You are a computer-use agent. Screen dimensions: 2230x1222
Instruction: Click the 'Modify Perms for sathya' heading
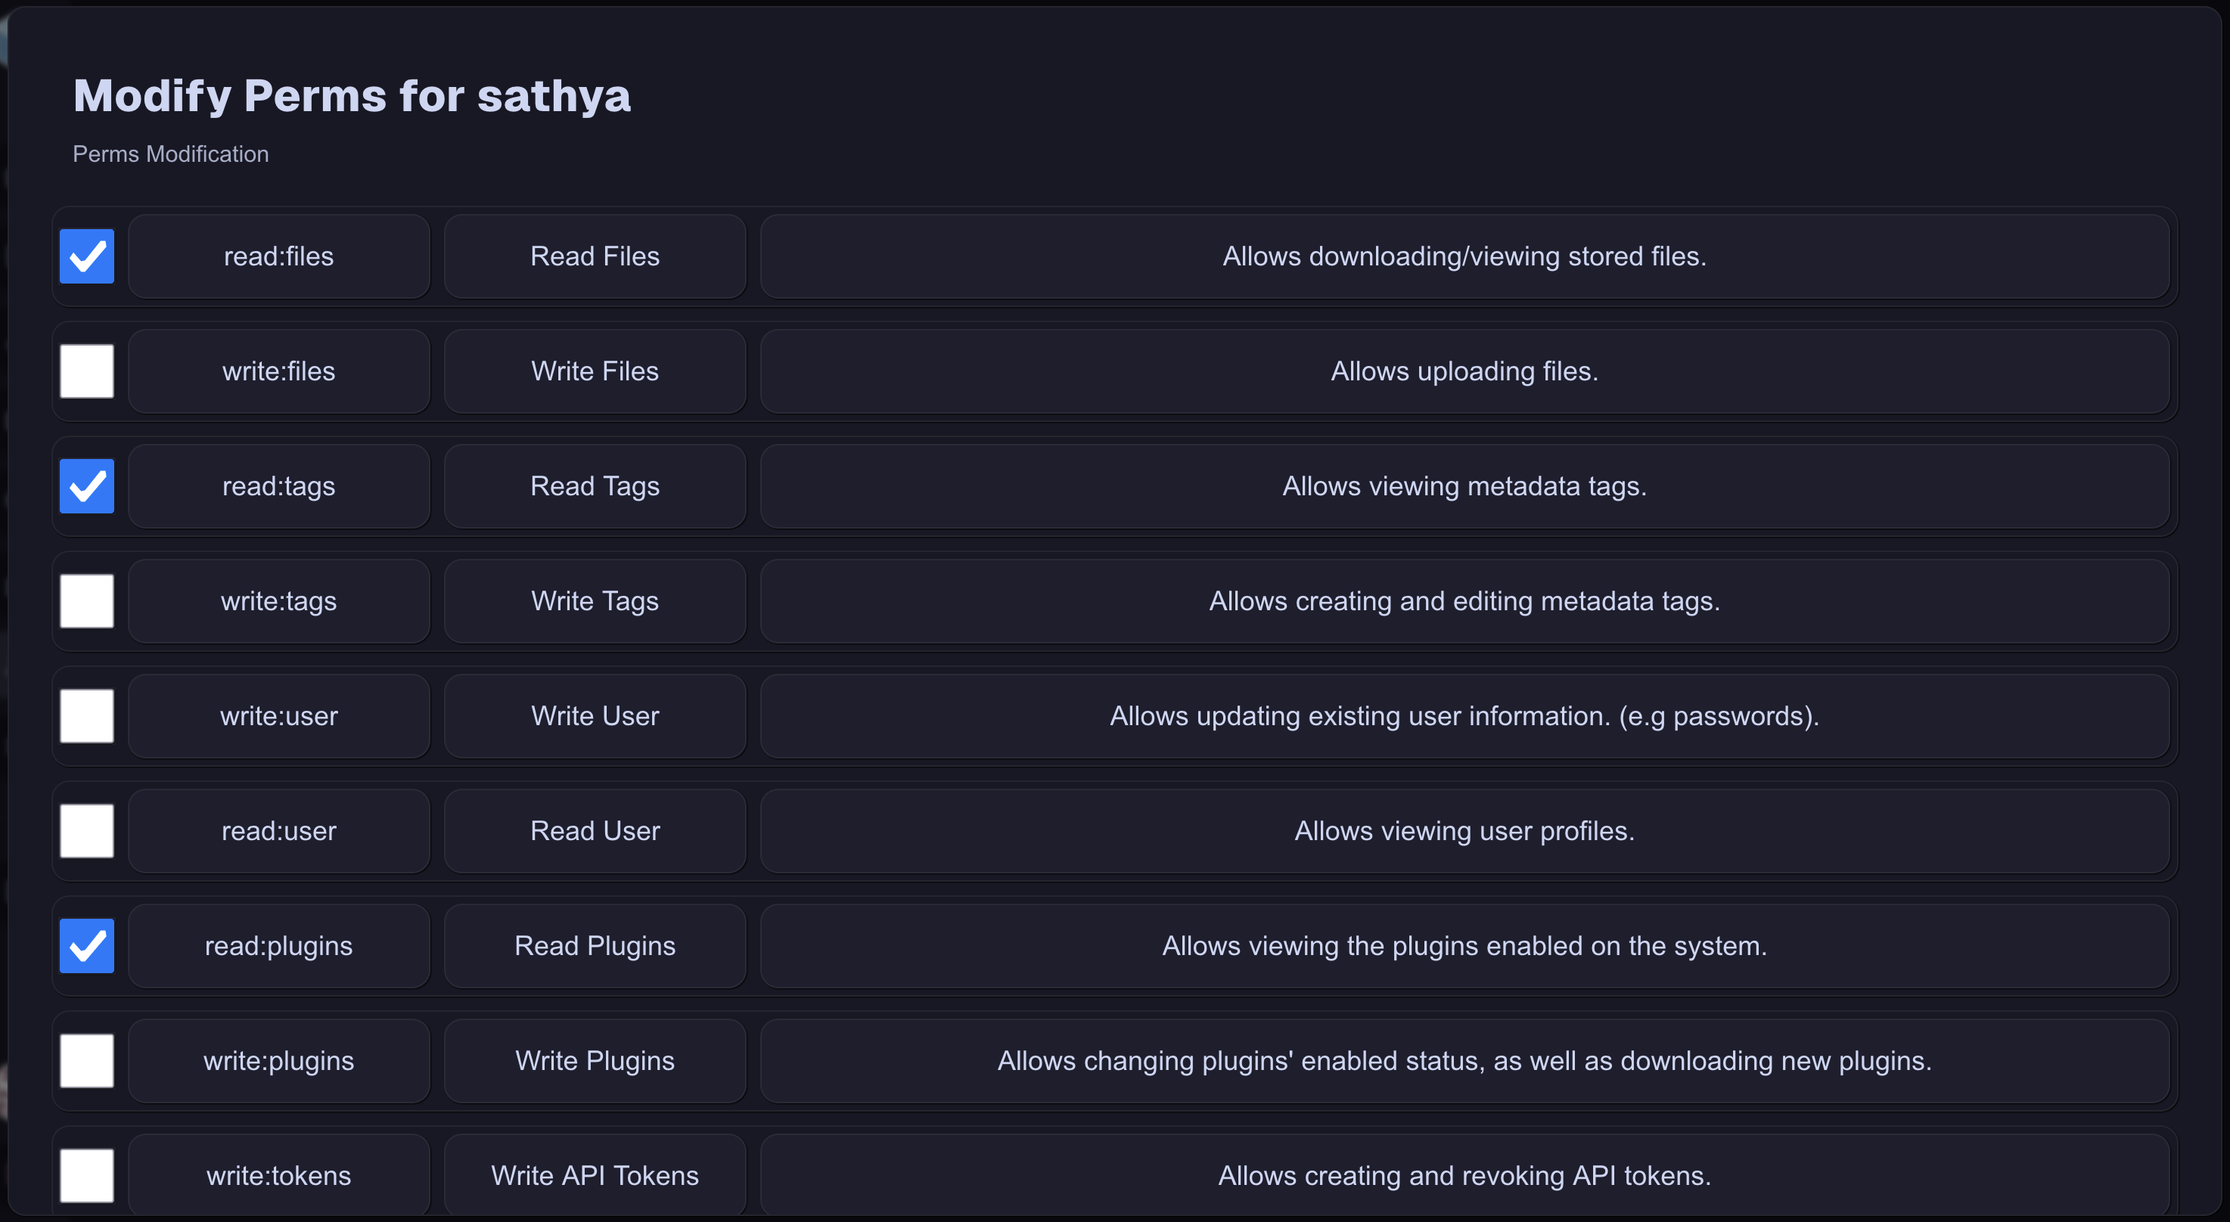[352, 95]
